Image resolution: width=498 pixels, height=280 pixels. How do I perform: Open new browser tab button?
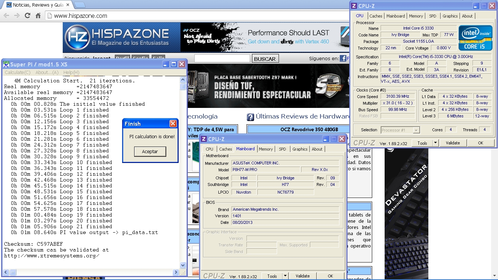point(80,5)
